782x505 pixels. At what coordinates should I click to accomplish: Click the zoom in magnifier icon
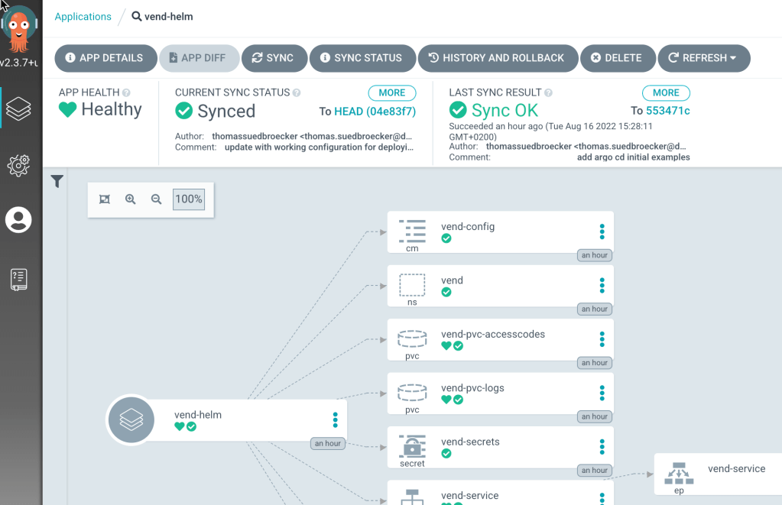(131, 199)
